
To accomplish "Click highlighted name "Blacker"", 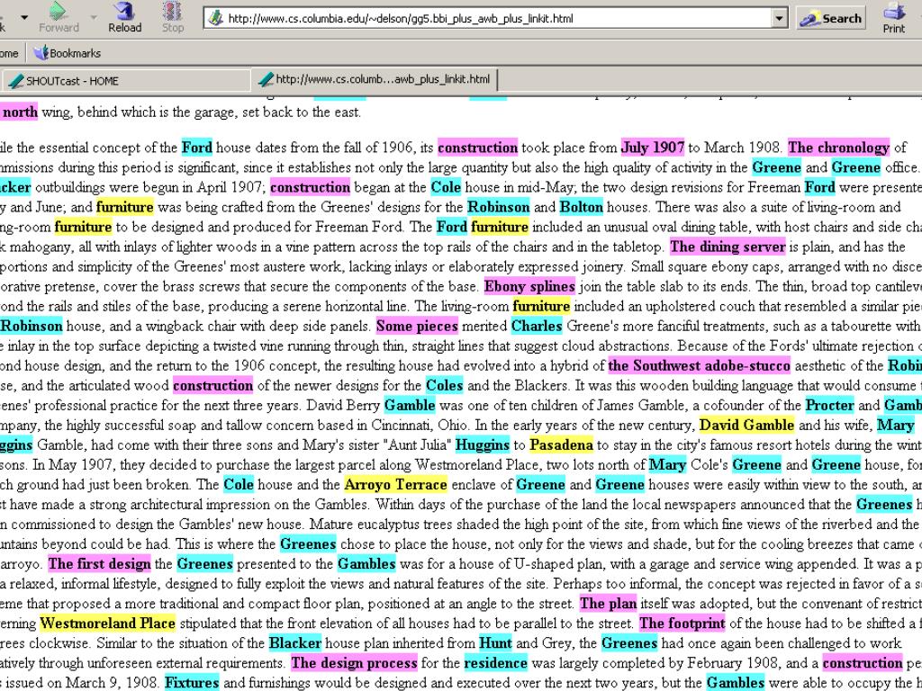I will [294, 643].
